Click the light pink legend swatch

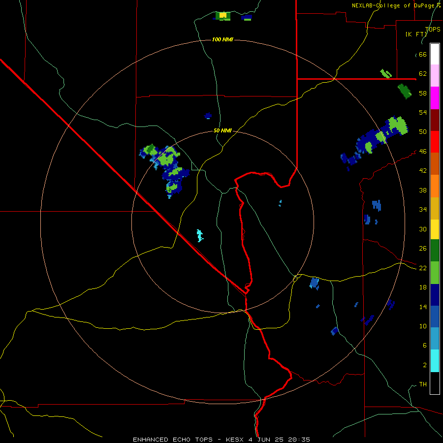[x=435, y=75]
